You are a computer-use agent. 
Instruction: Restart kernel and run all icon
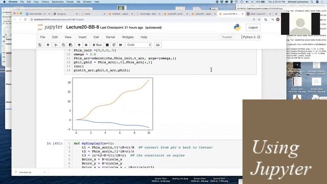[x=121, y=45]
